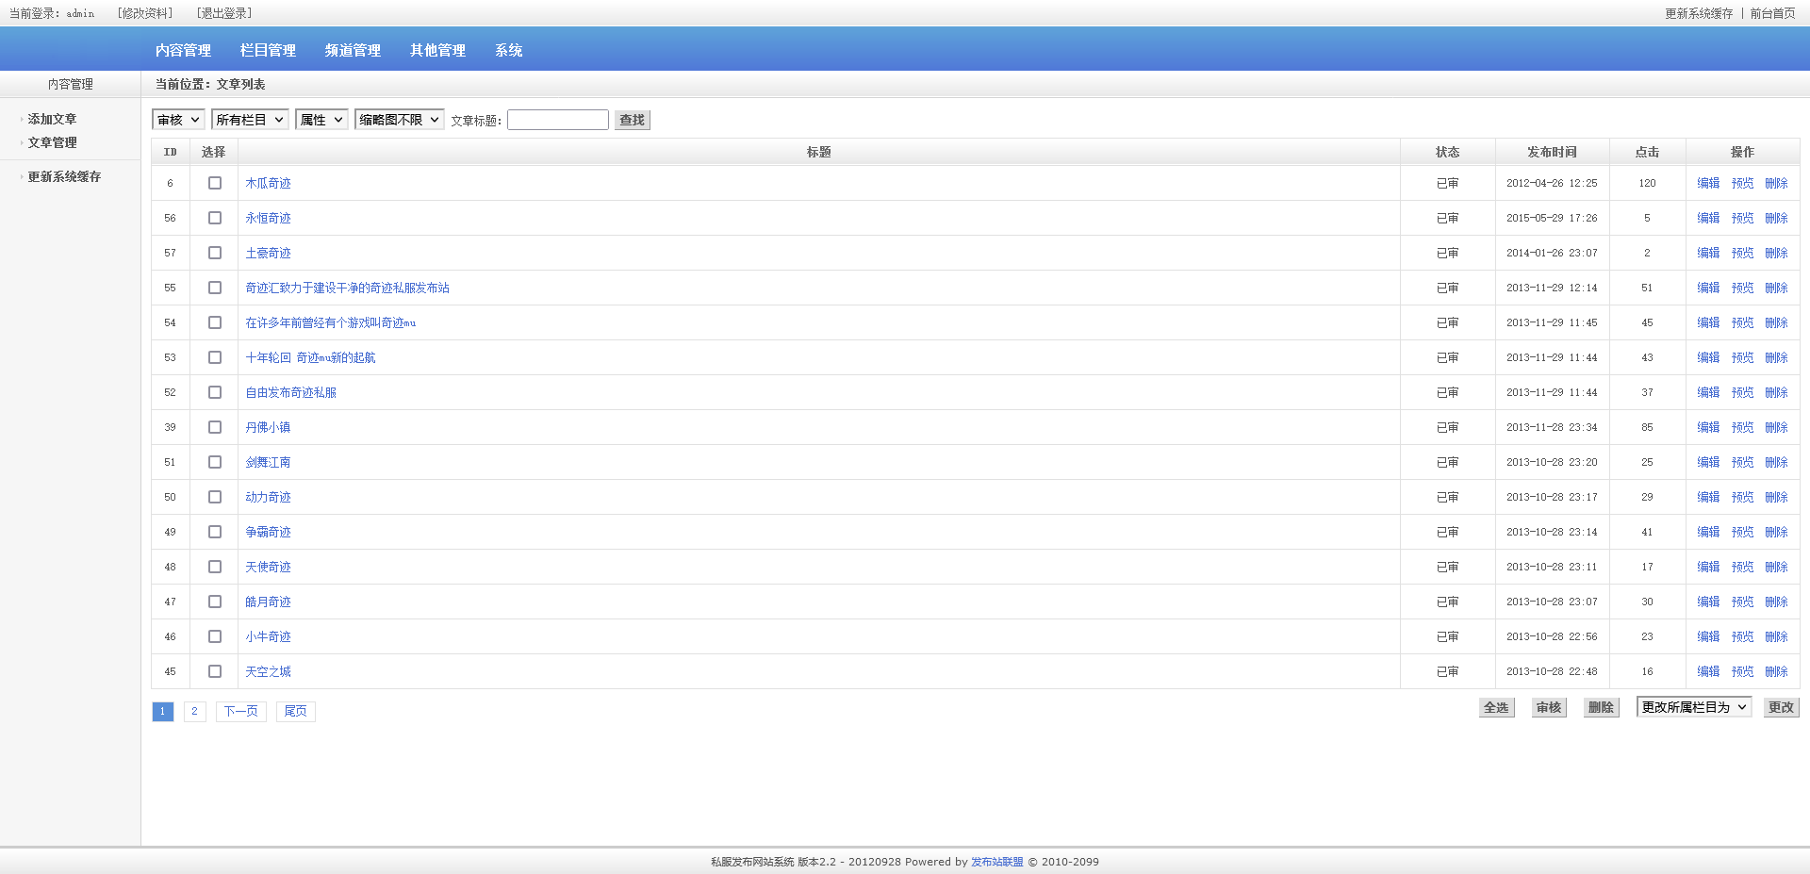Check the box for 天空之城 article

click(x=215, y=671)
